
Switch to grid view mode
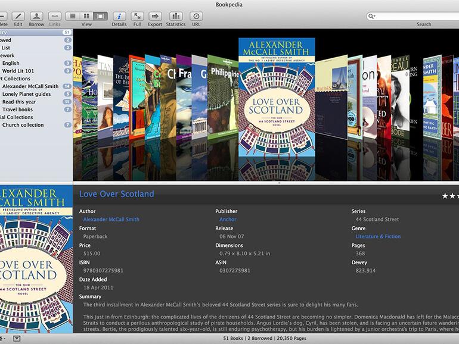tap(86, 16)
